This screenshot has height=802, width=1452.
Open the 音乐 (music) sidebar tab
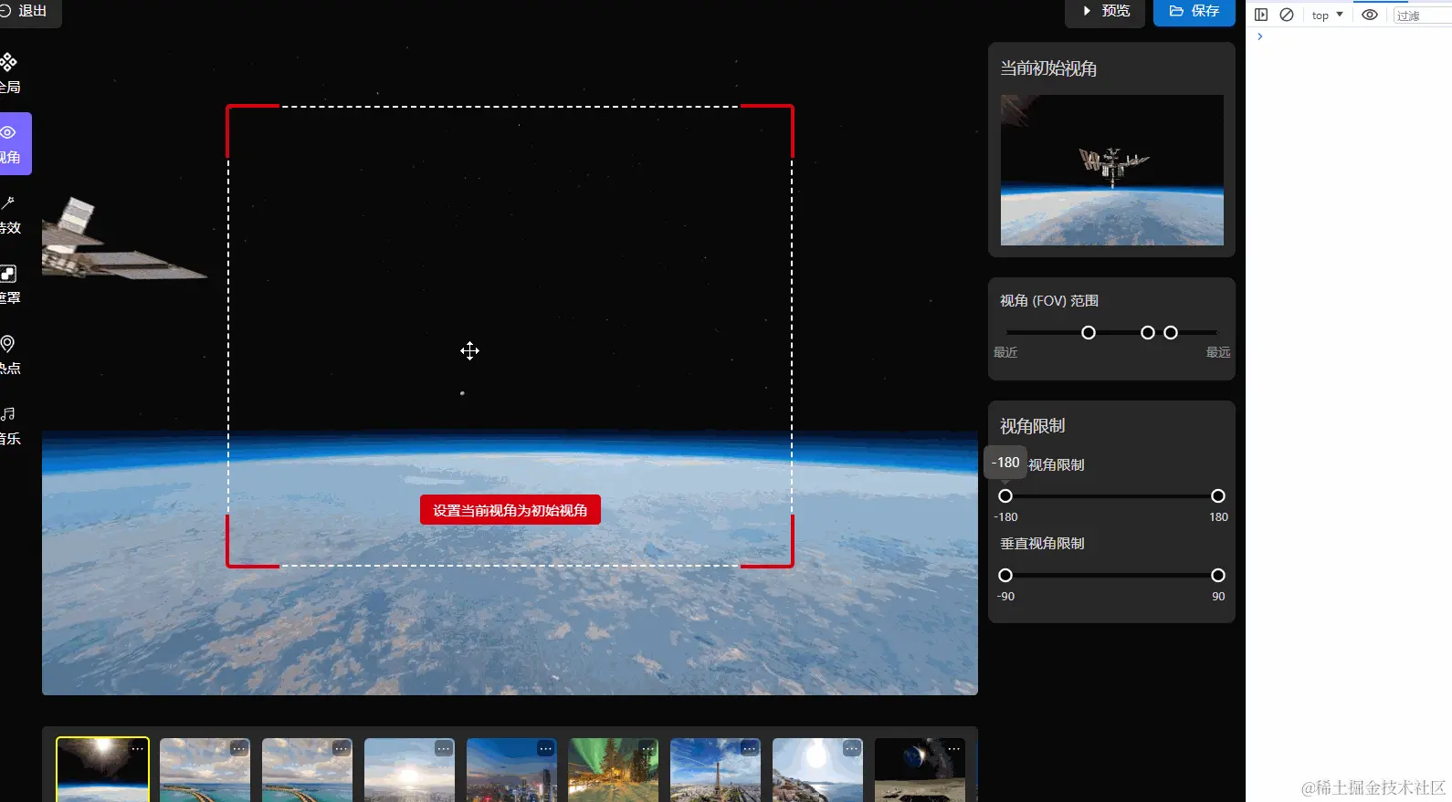click(10, 425)
